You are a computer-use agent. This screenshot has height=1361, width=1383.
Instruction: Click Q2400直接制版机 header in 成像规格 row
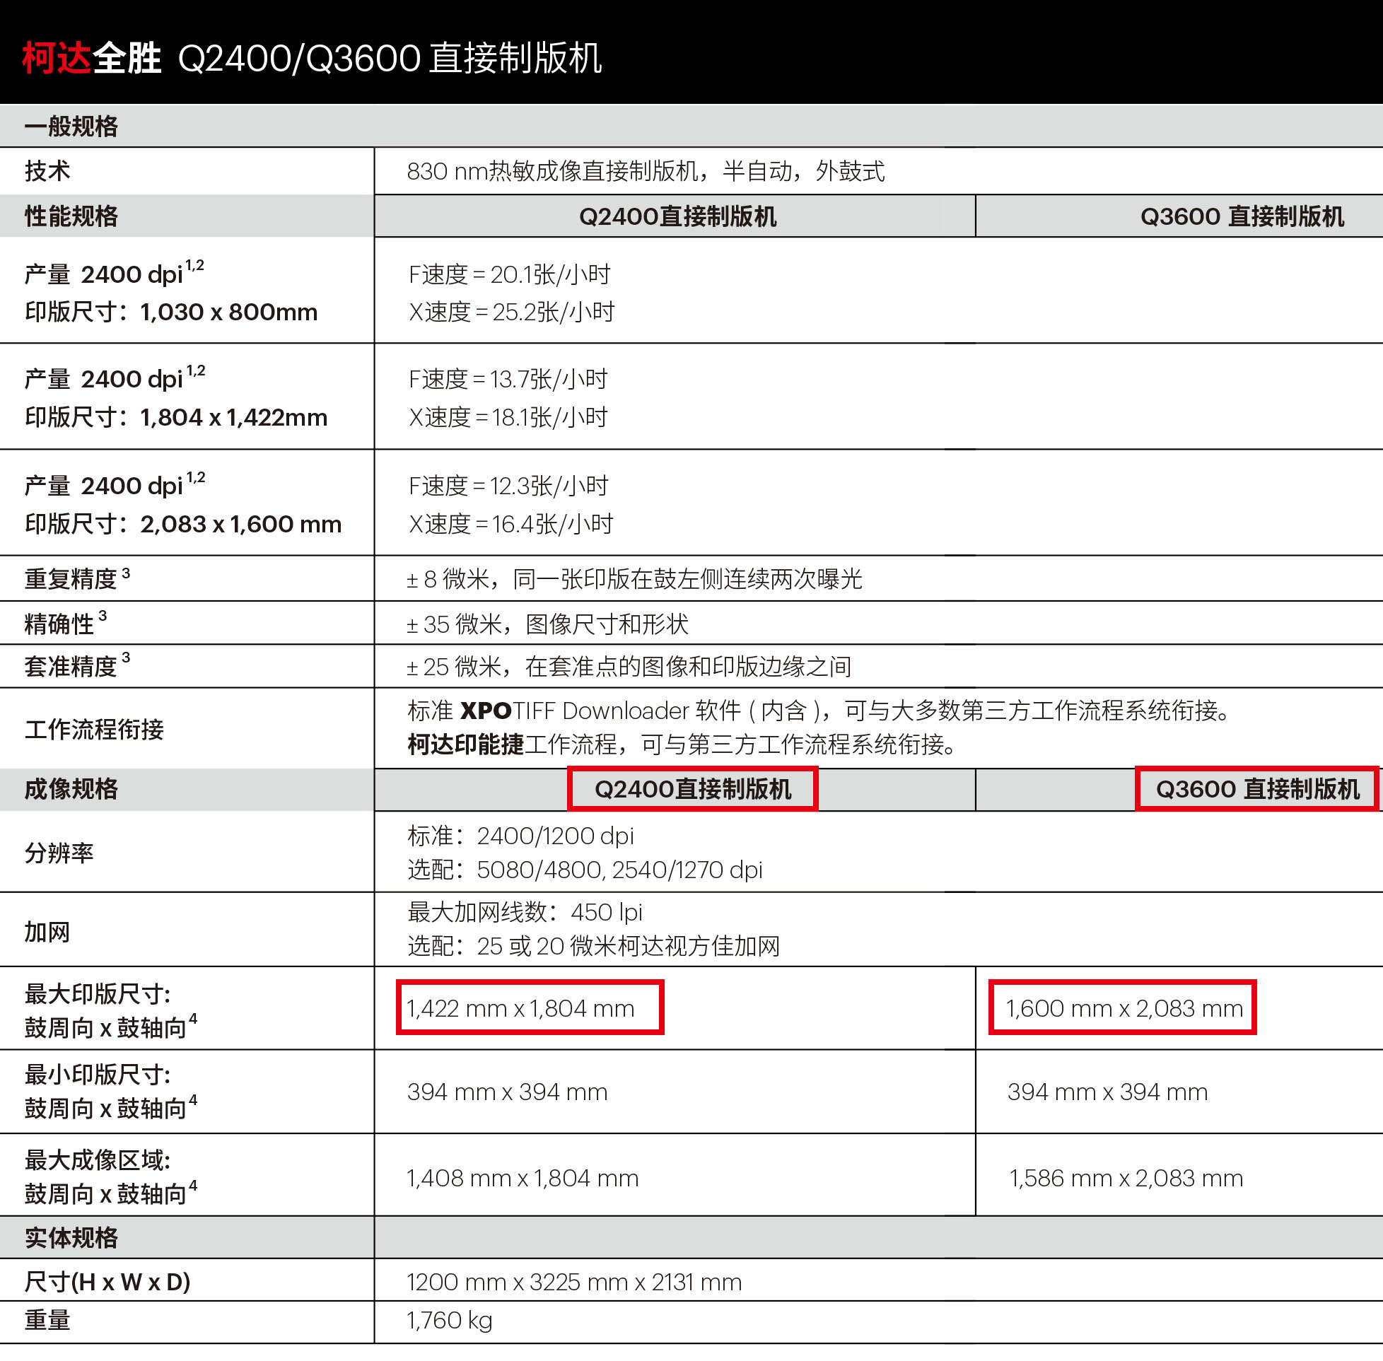[693, 789]
